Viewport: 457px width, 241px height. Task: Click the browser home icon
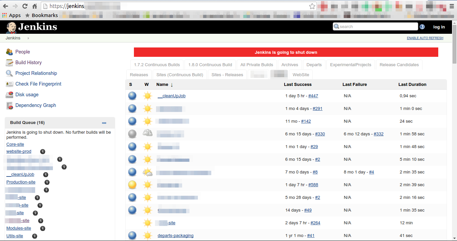[x=34, y=6]
